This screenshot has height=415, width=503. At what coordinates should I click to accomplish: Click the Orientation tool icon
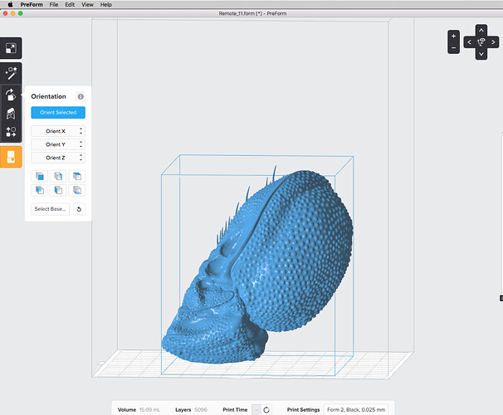click(12, 94)
